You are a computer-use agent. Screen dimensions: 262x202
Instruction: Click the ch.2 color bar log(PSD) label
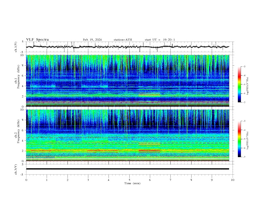click(247, 141)
